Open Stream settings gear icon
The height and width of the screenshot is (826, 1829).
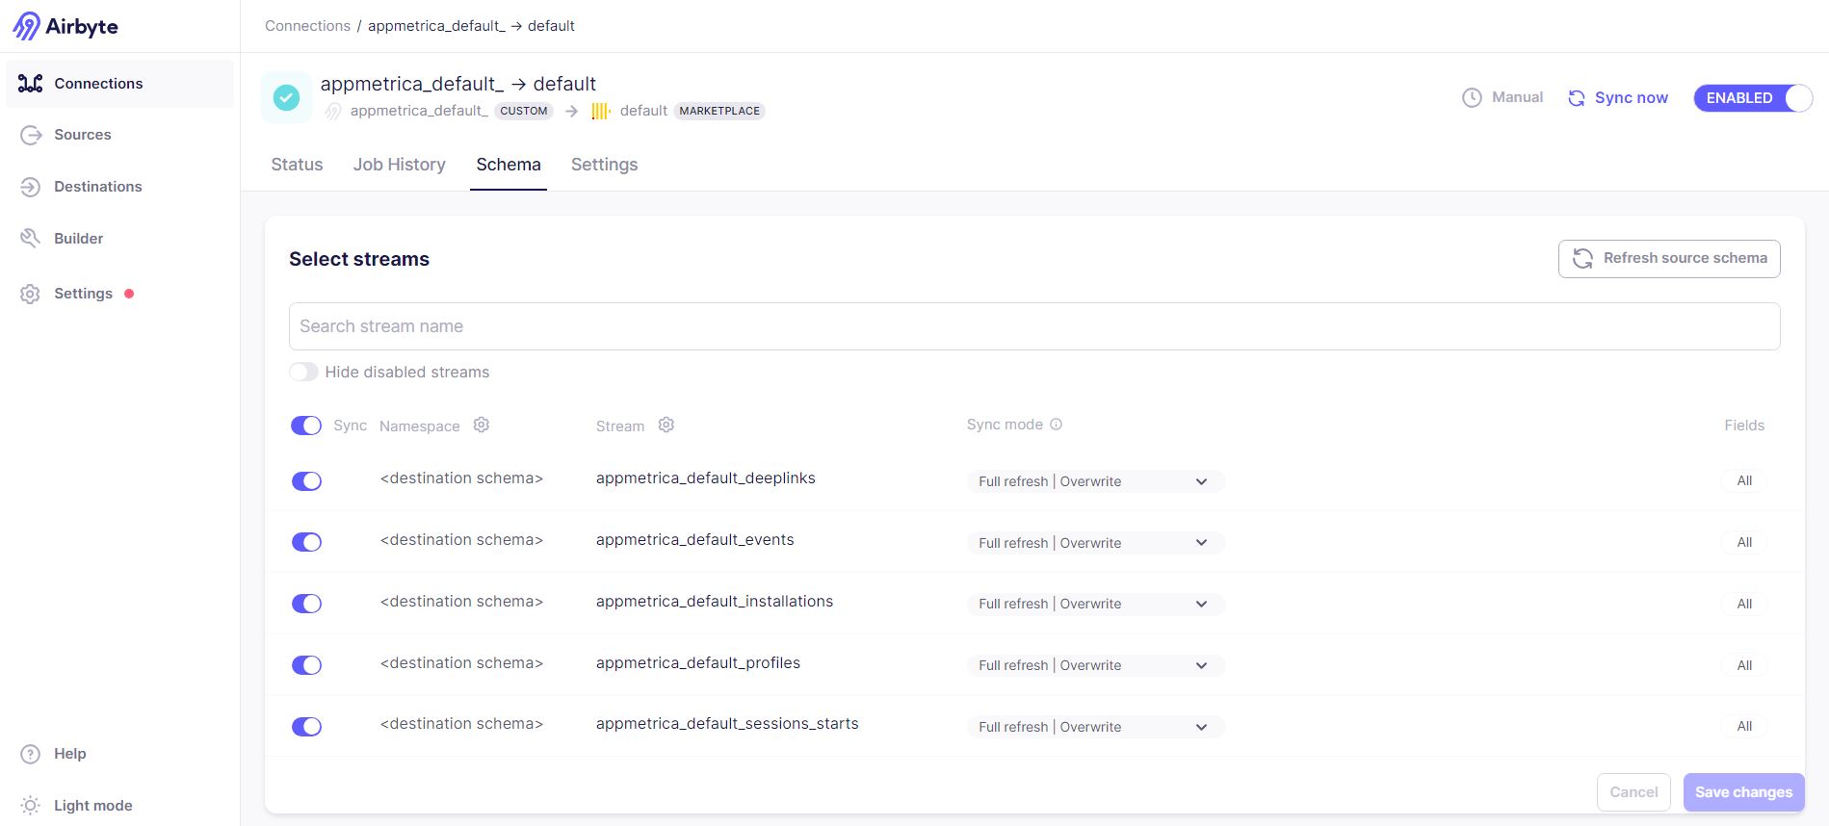pos(666,425)
